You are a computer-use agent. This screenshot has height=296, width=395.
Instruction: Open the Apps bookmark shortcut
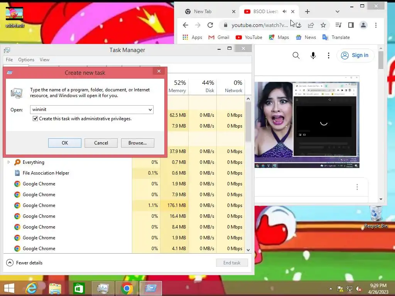192,37
